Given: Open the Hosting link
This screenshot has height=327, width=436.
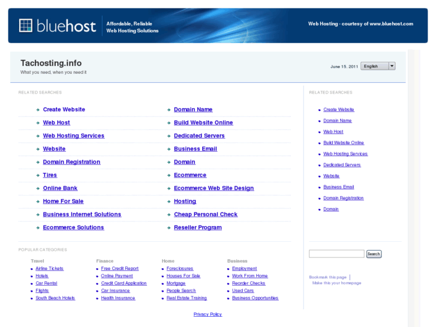Looking at the screenshot, I should pos(185,201).
